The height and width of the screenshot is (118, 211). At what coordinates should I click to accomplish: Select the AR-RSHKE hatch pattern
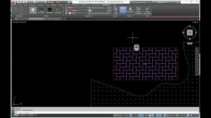58,10
